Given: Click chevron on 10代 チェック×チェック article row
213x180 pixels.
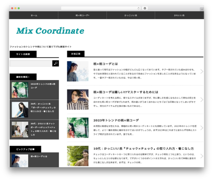Looking at the screenshot, I should [201, 156].
